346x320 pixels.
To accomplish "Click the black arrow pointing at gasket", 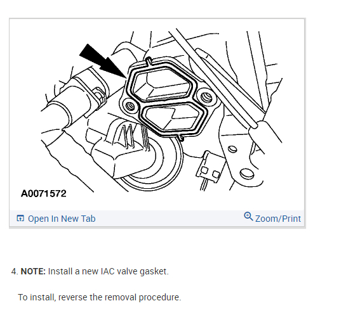I will (x=102, y=60).
